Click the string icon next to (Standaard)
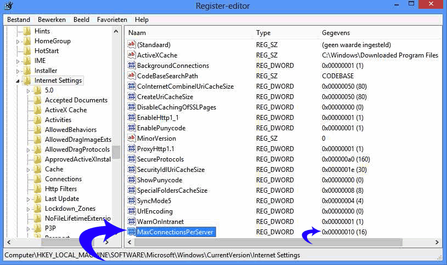Viewport: 447px width, 265px height. pos(132,44)
